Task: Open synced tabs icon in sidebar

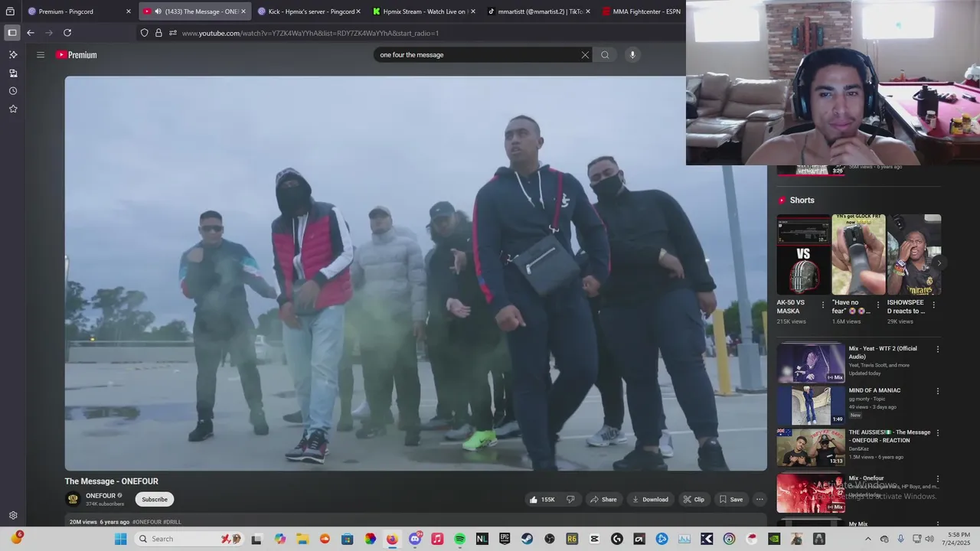Action: pos(13,73)
